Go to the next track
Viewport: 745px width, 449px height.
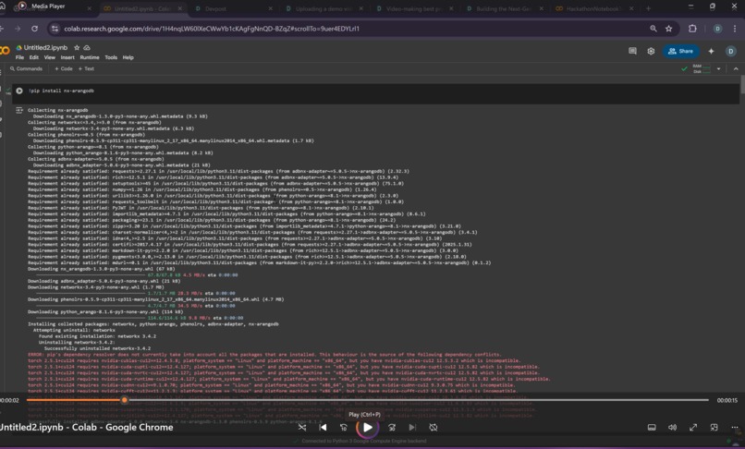click(x=412, y=428)
